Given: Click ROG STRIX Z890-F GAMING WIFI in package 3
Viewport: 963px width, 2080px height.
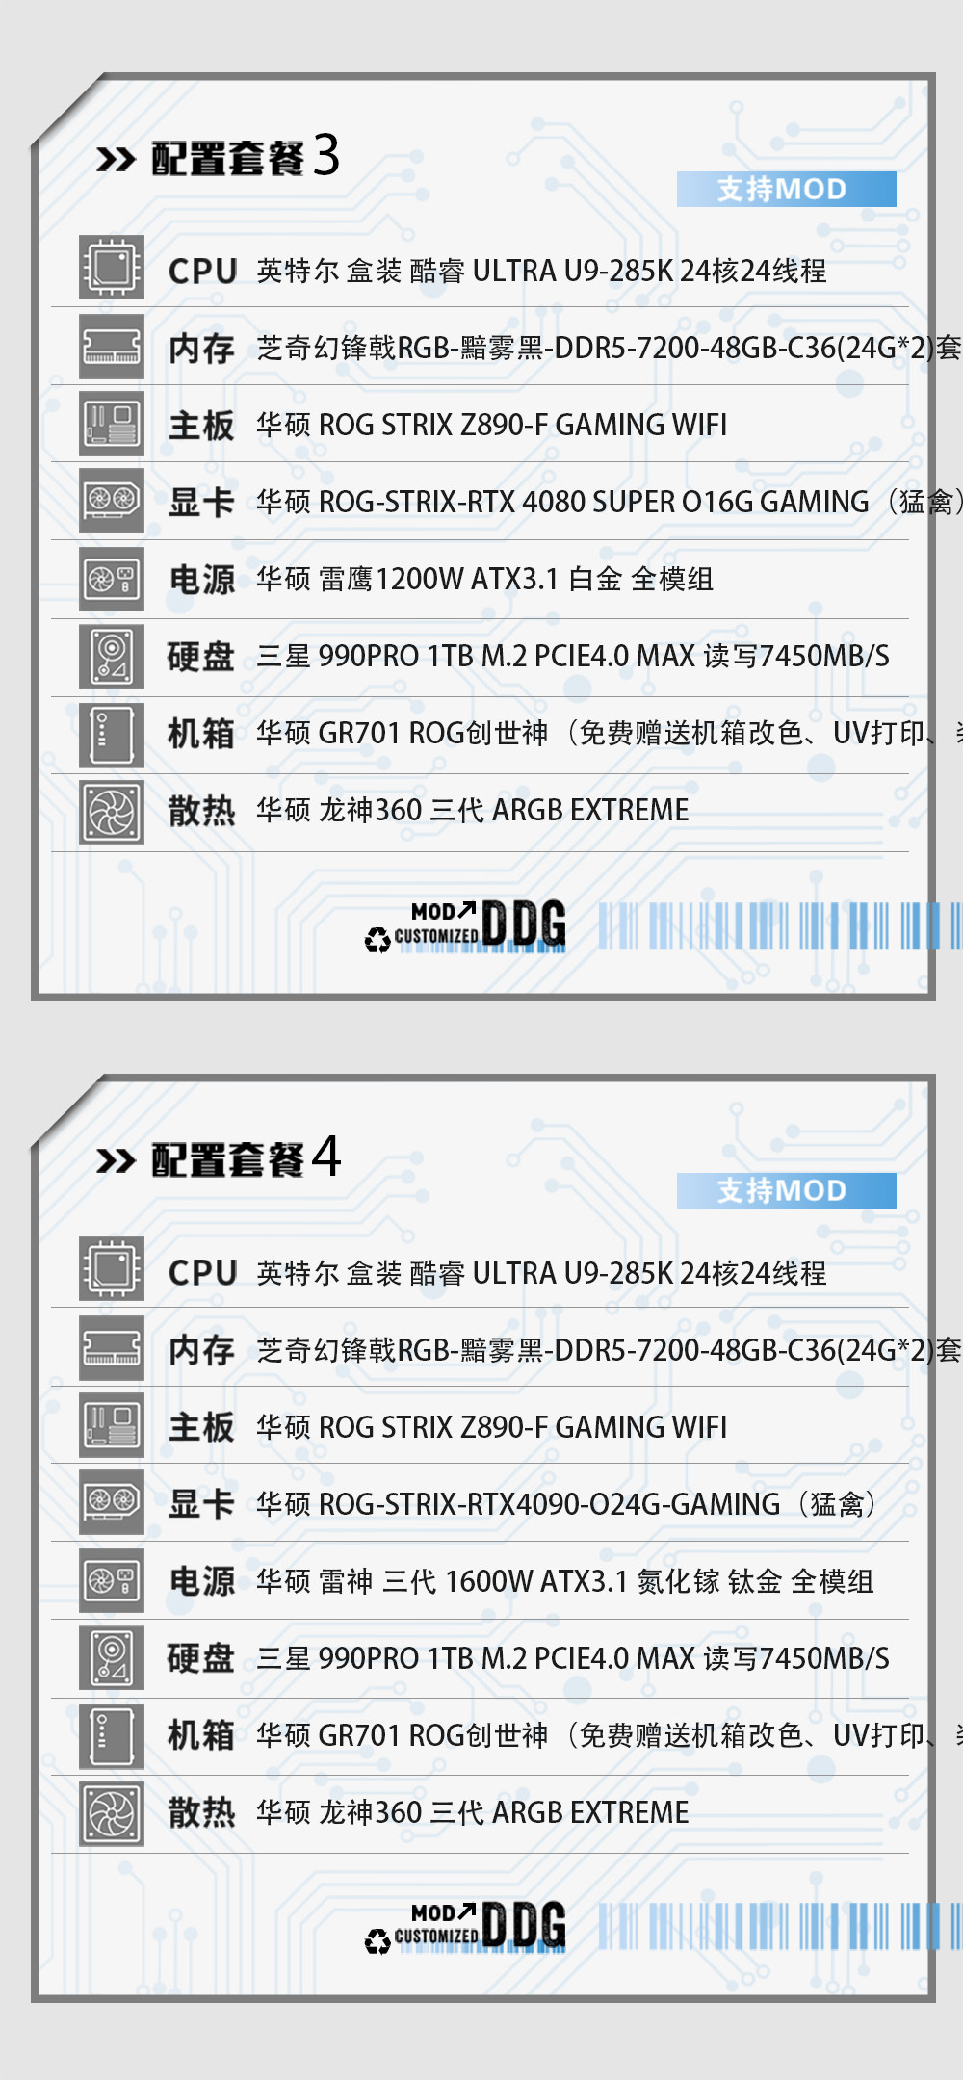Looking at the screenshot, I should [491, 425].
